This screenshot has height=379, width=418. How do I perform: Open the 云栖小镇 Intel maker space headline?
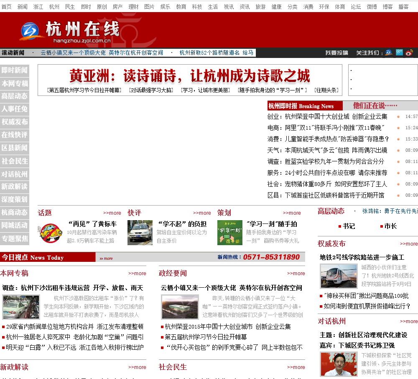pos(232,288)
